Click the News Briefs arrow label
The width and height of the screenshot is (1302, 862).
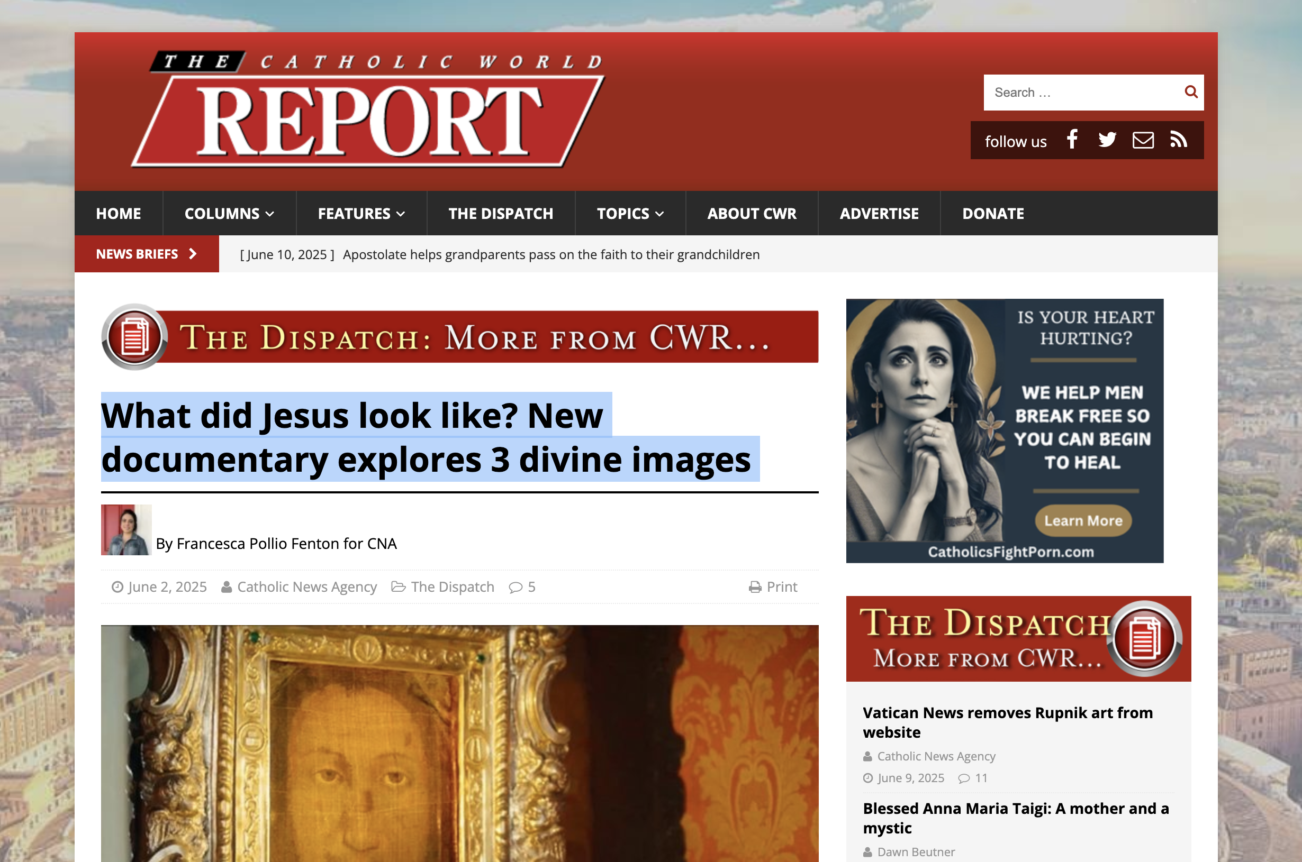[x=146, y=254]
